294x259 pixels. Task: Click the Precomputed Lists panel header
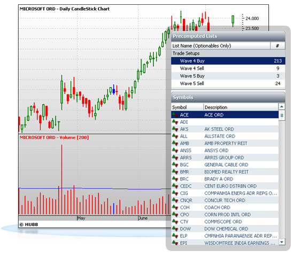228,36
